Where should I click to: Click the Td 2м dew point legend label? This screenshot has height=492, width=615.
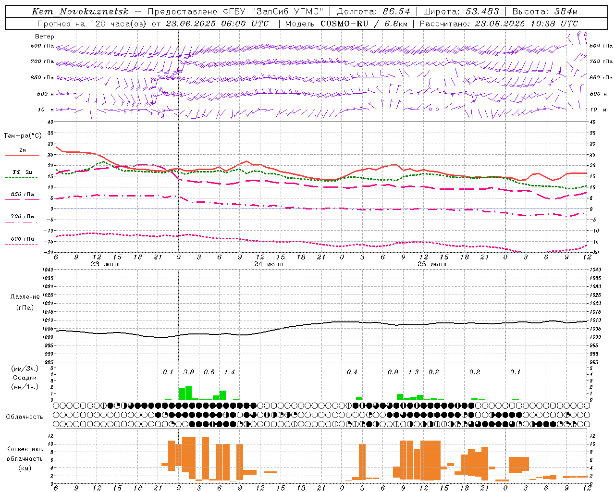click(23, 172)
